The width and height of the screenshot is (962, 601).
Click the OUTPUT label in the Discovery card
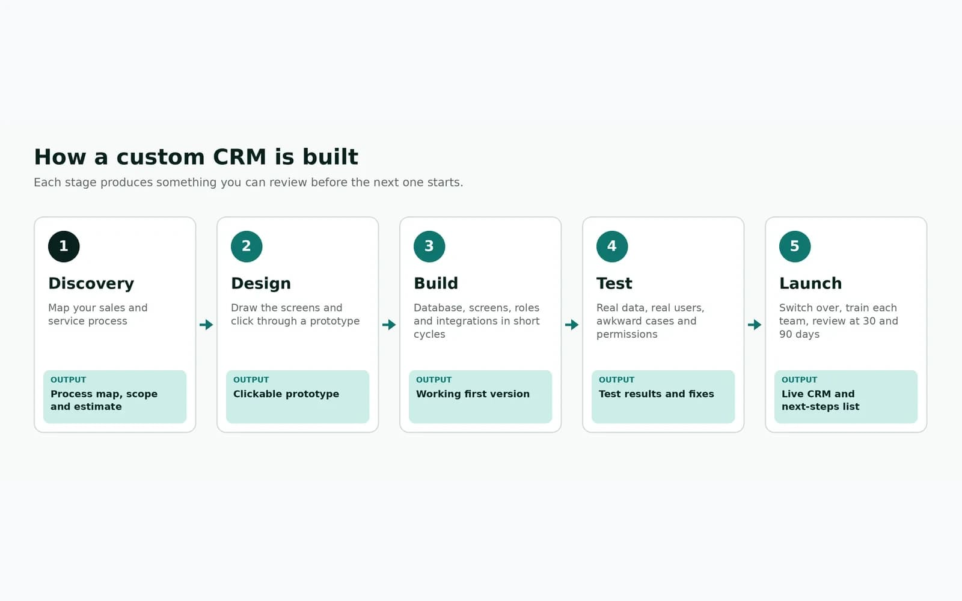point(69,380)
